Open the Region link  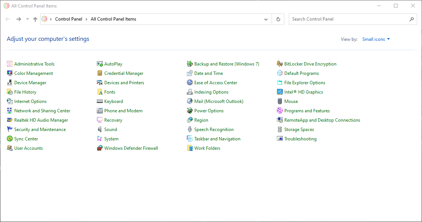pyautogui.click(x=201, y=120)
